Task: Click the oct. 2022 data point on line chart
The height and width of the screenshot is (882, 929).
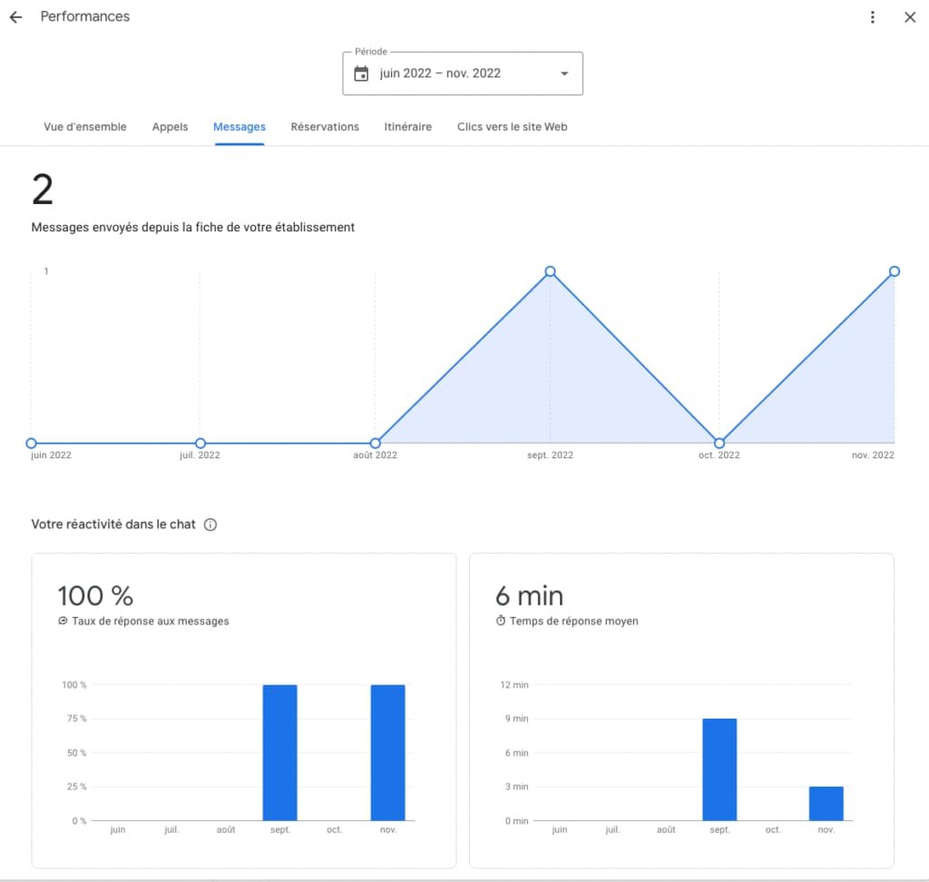Action: (x=719, y=444)
